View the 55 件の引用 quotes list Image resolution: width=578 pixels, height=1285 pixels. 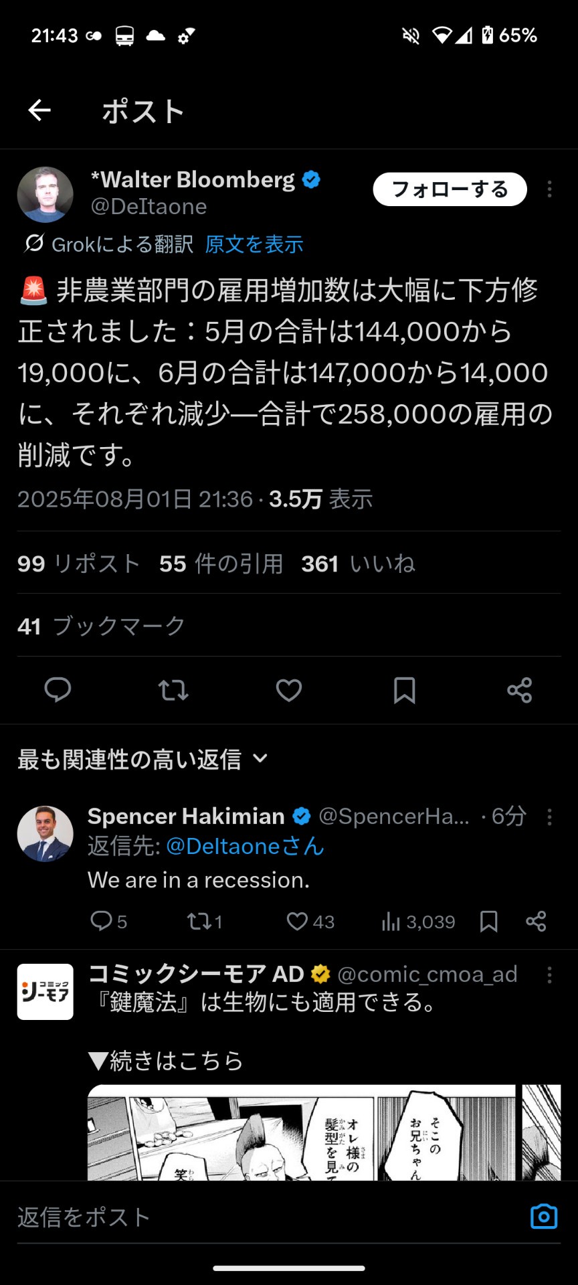(221, 564)
